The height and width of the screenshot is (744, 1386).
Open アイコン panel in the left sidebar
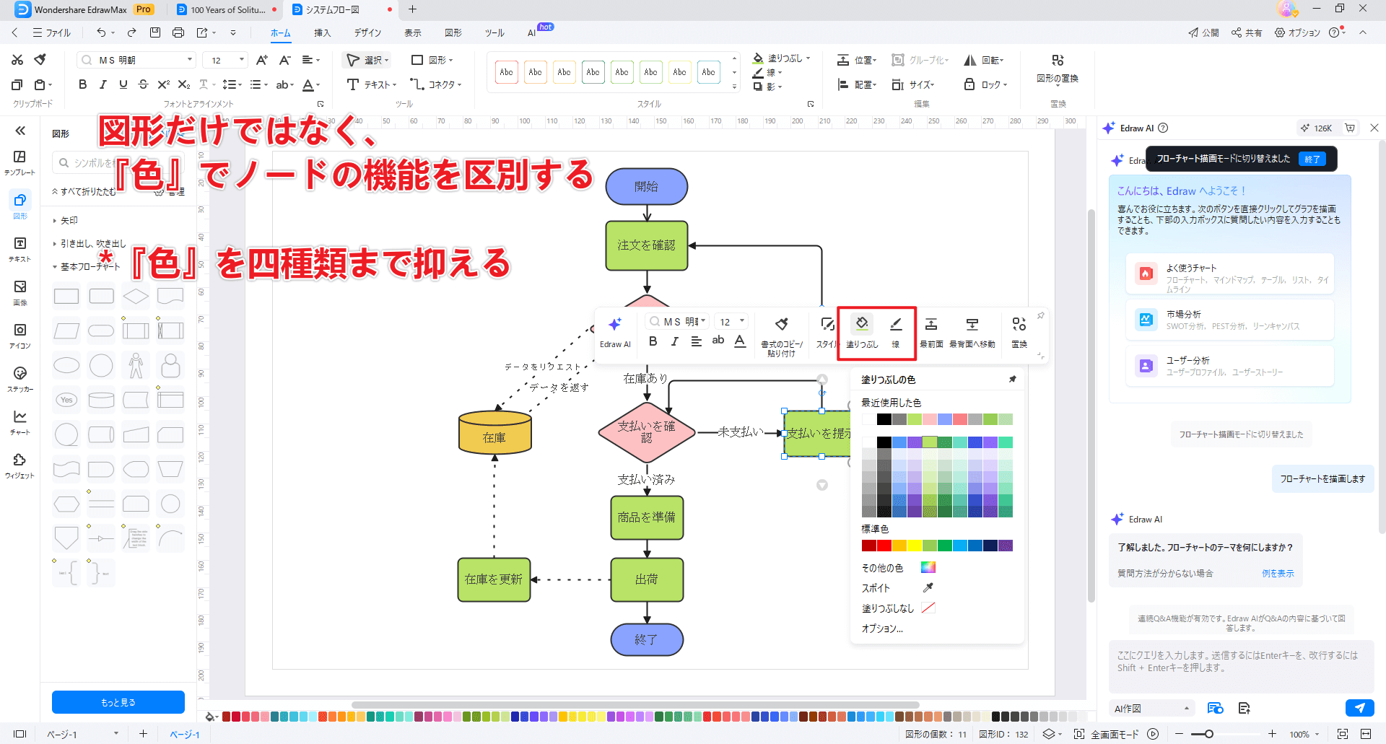click(19, 336)
